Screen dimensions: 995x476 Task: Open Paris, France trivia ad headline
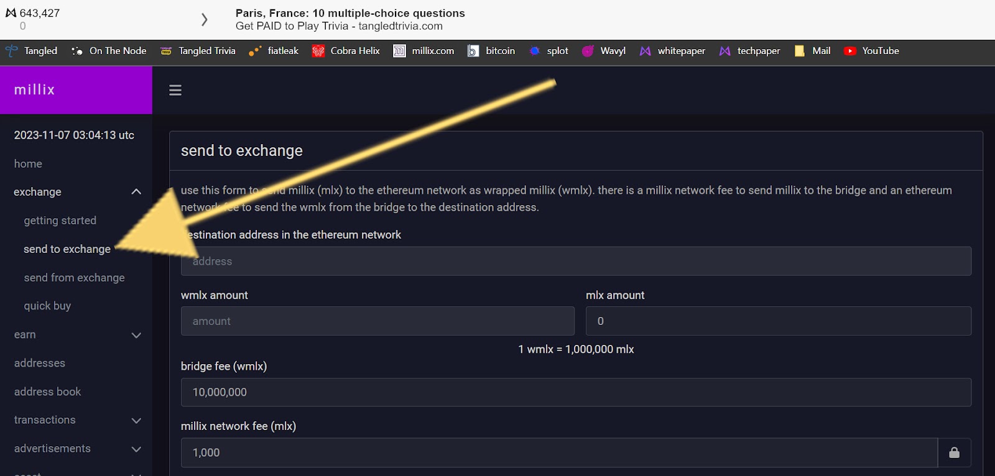click(x=350, y=13)
